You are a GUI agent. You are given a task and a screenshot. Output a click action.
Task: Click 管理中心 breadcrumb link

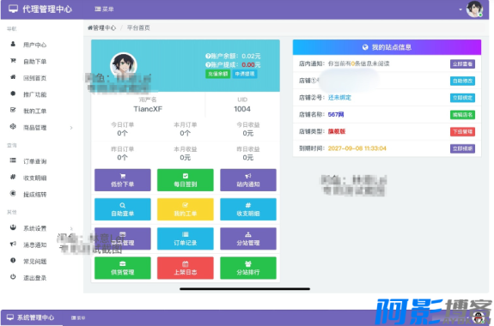tap(101, 28)
